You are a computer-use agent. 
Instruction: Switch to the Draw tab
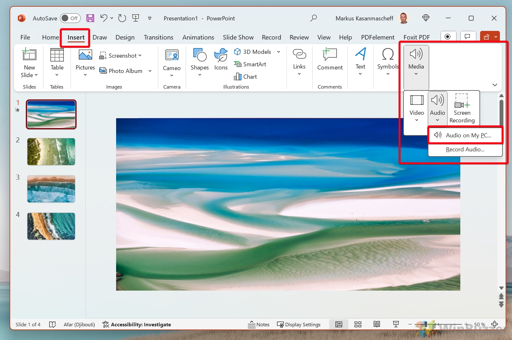pos(100,37)
